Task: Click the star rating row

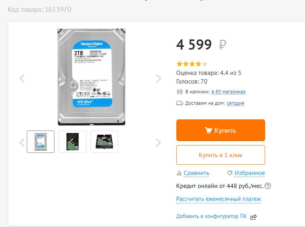Action: tap(192, 64)
